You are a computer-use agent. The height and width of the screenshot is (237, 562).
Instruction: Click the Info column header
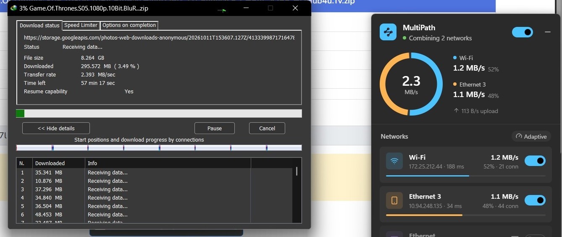point(168,163)
